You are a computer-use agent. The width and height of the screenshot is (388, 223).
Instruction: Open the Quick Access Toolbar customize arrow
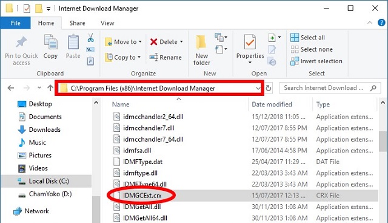tap(48, 9)
